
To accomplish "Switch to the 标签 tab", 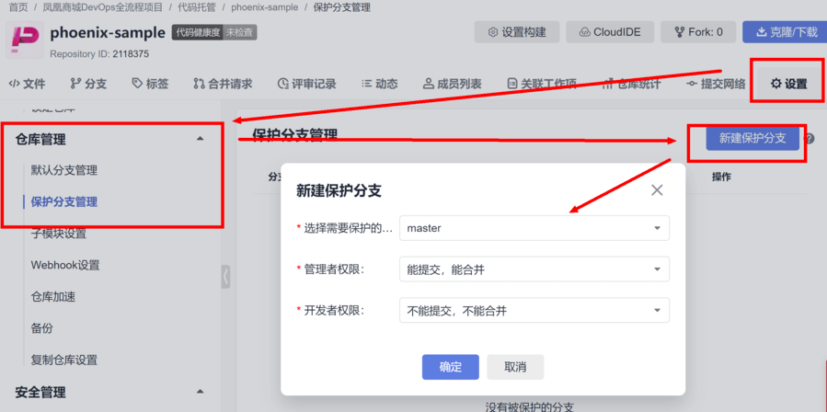I will click(x=150, y=84).
